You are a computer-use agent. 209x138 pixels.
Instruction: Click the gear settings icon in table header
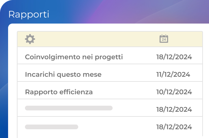point(30,39)
